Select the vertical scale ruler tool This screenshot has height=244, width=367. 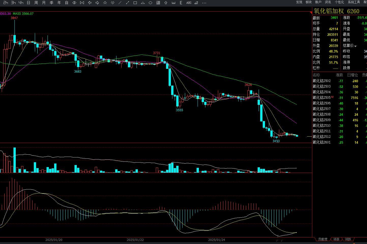(x=181, y=3)
